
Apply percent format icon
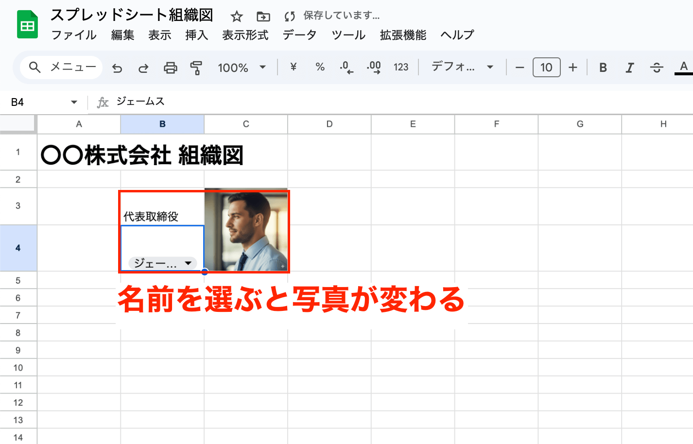[x=320, y=68]
